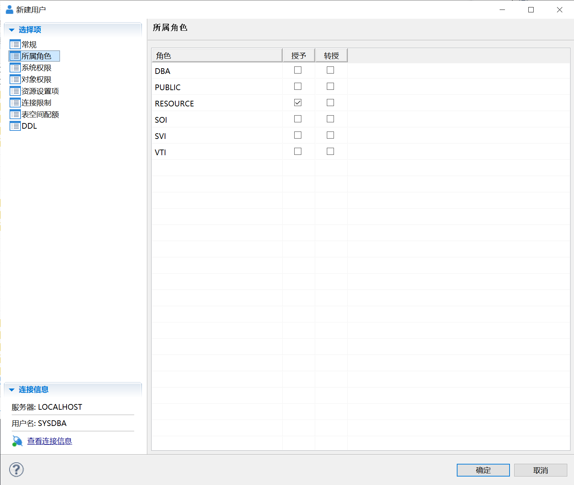Click the connection info icon beside 查看连接信息

[x=17, y=441]
